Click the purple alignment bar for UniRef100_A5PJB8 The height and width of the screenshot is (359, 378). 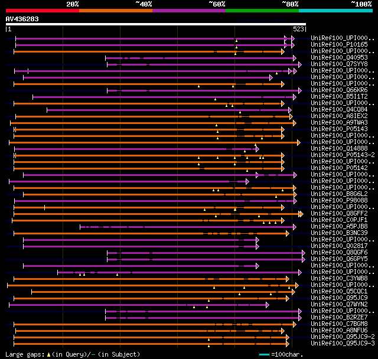tap(187, 227)
